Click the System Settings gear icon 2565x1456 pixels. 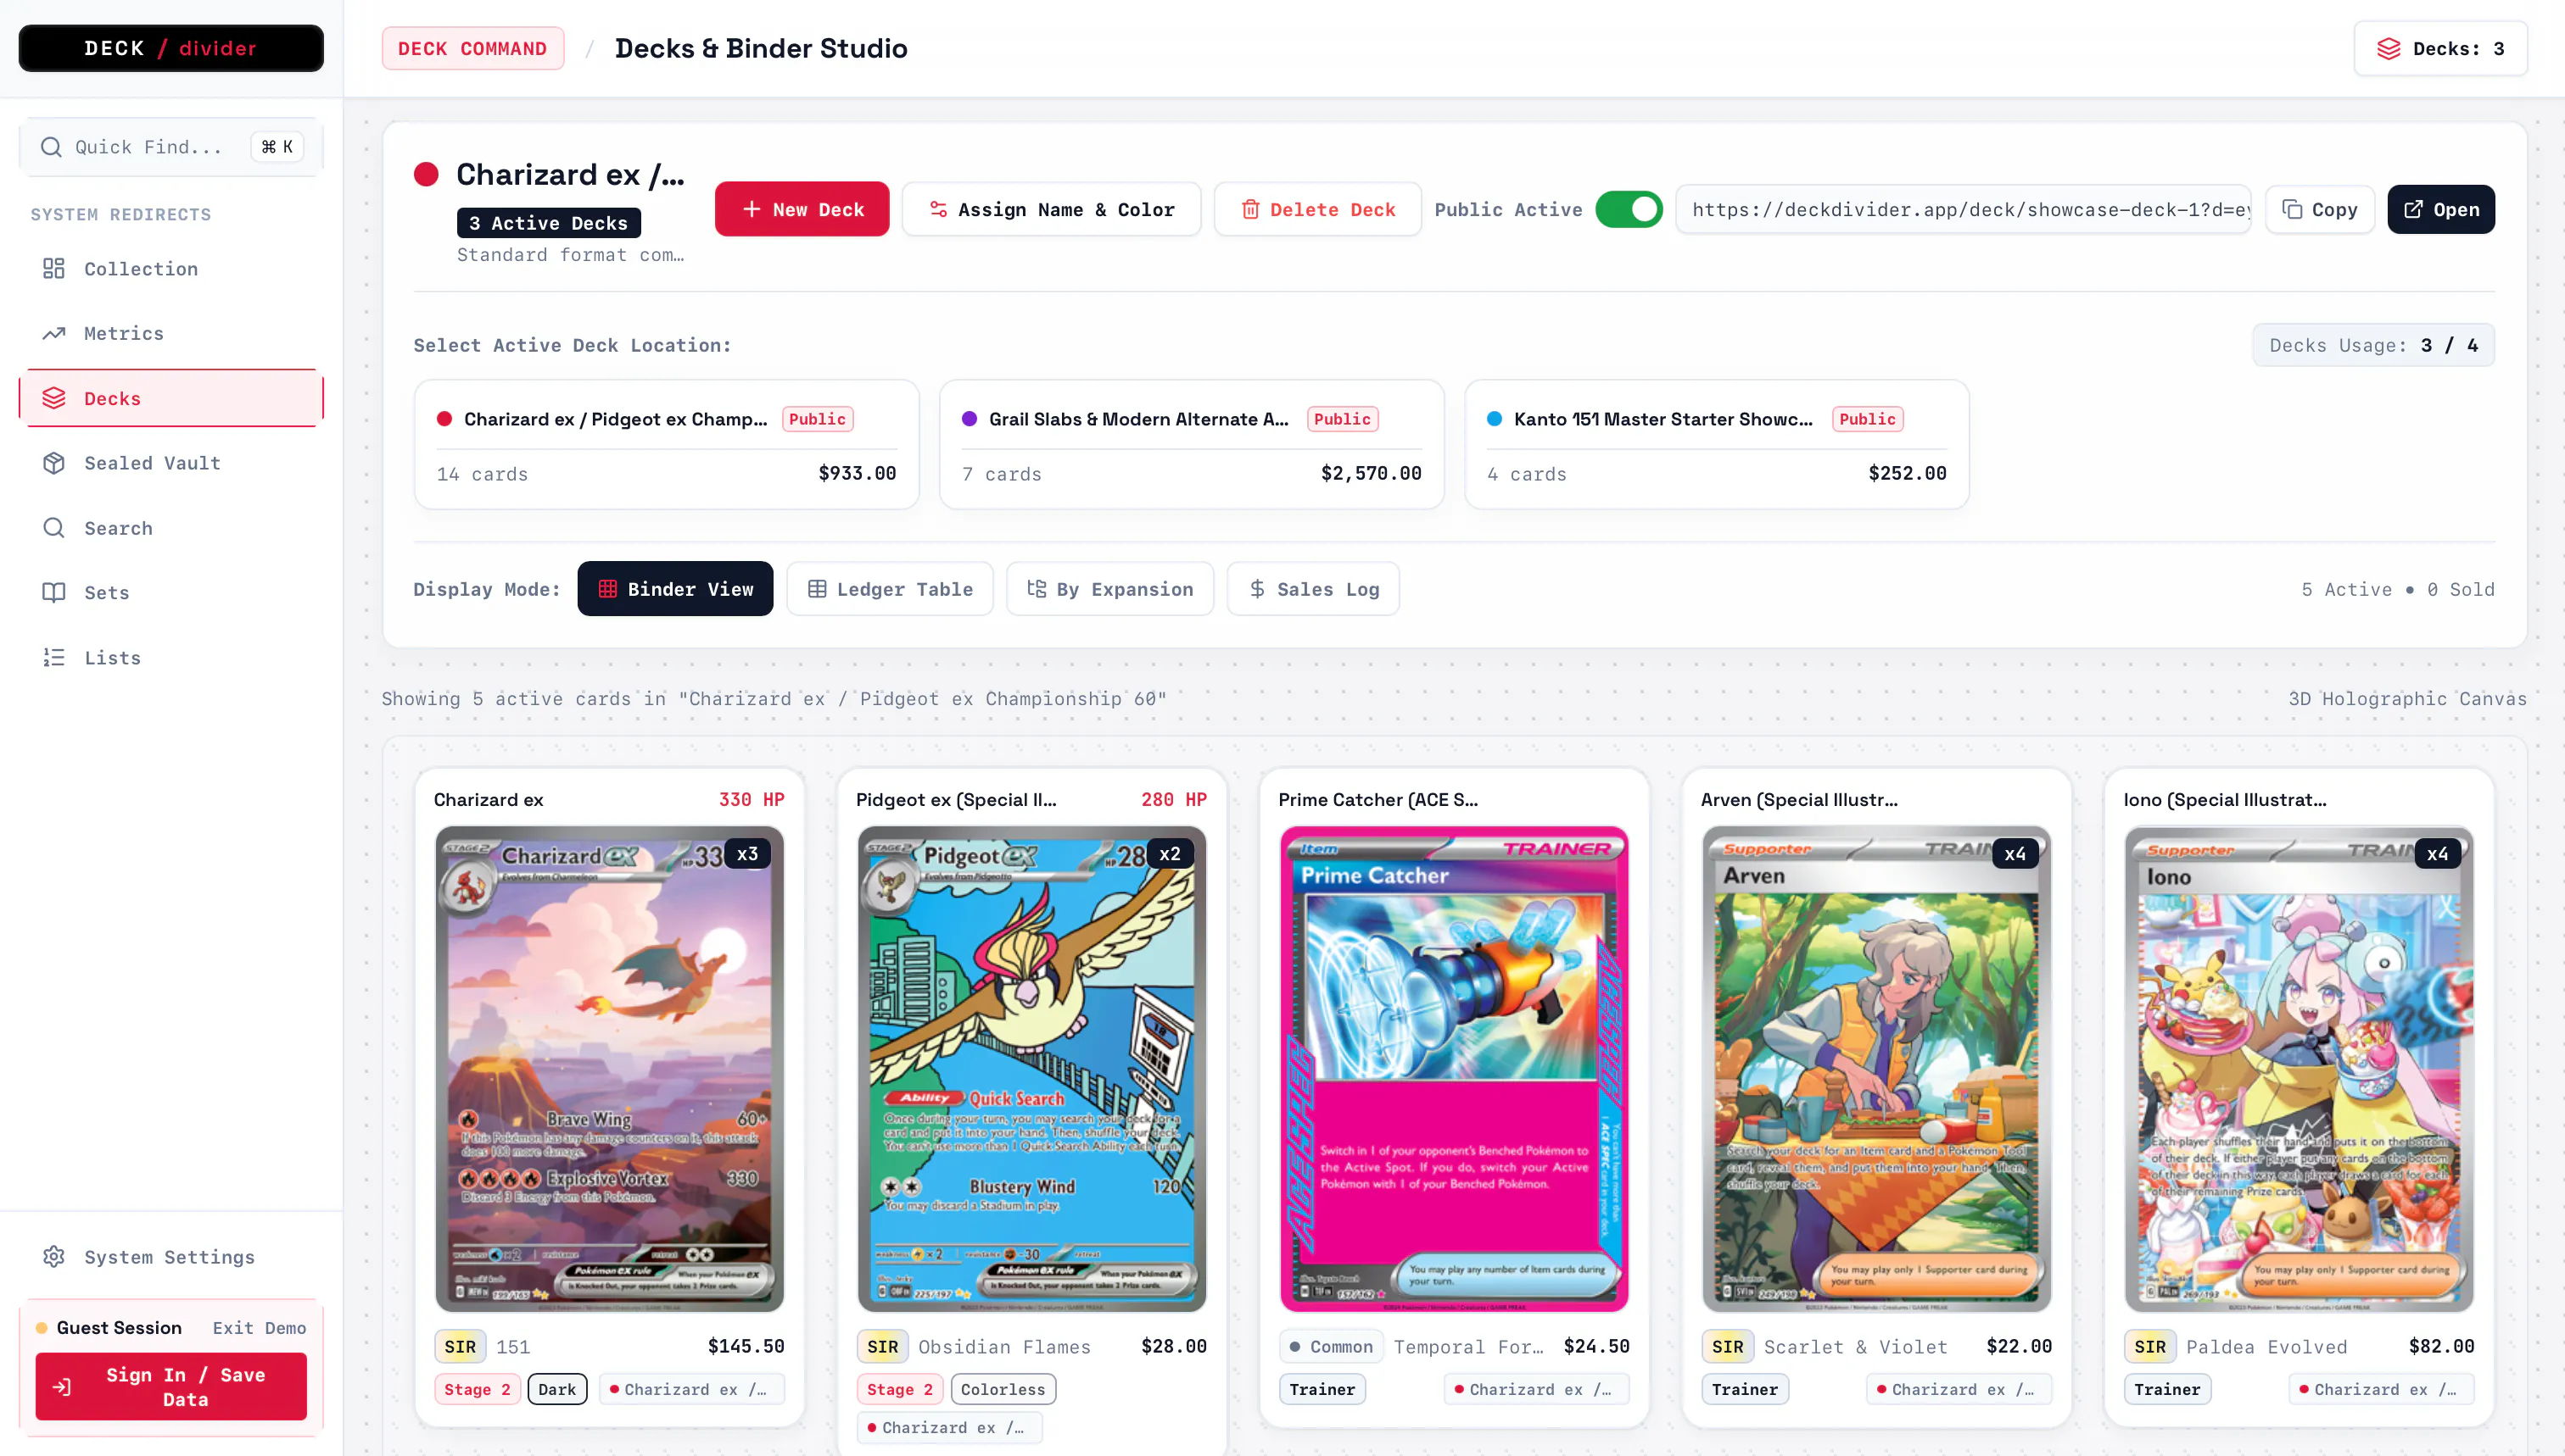(54, 1257)
